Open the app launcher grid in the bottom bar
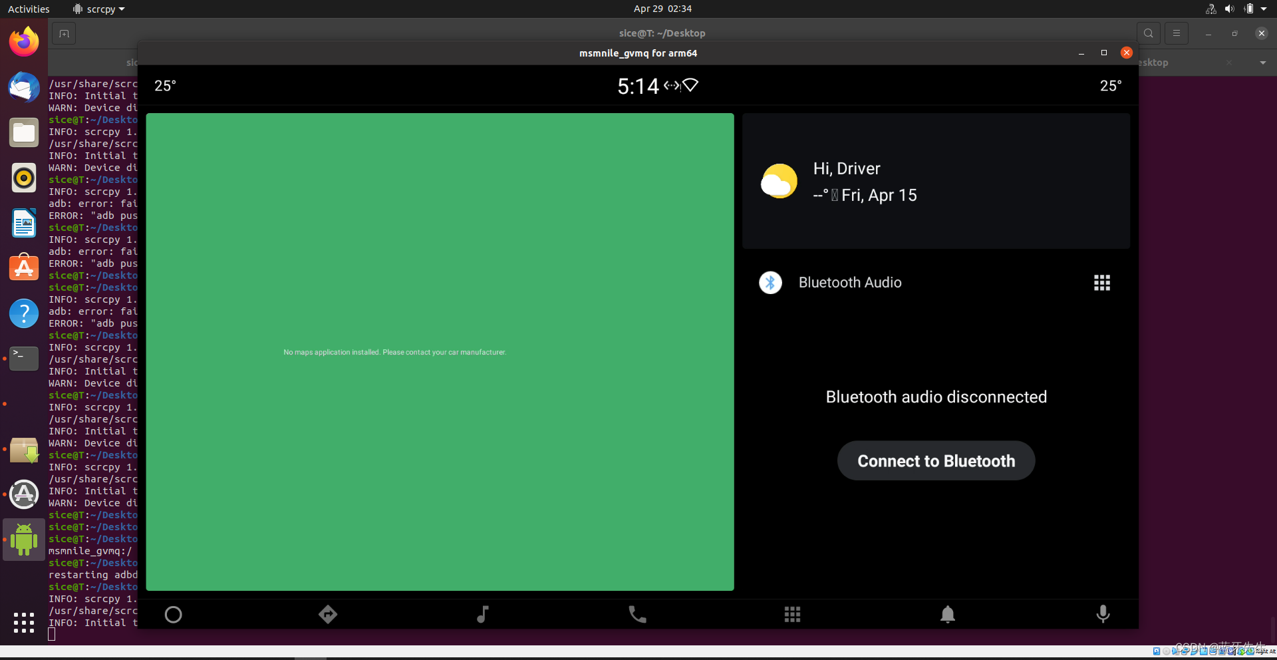 pos(792,614)
